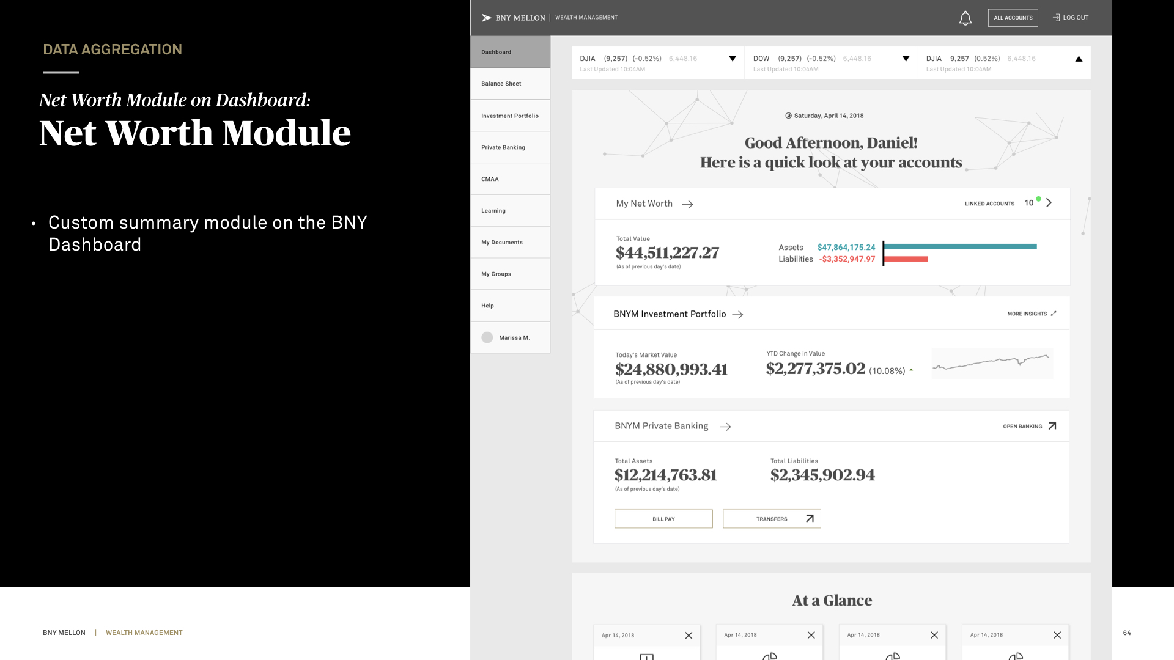The image size is (1174, 660).
Task: Click the red Liabilities bar
Action: point(906,259)
